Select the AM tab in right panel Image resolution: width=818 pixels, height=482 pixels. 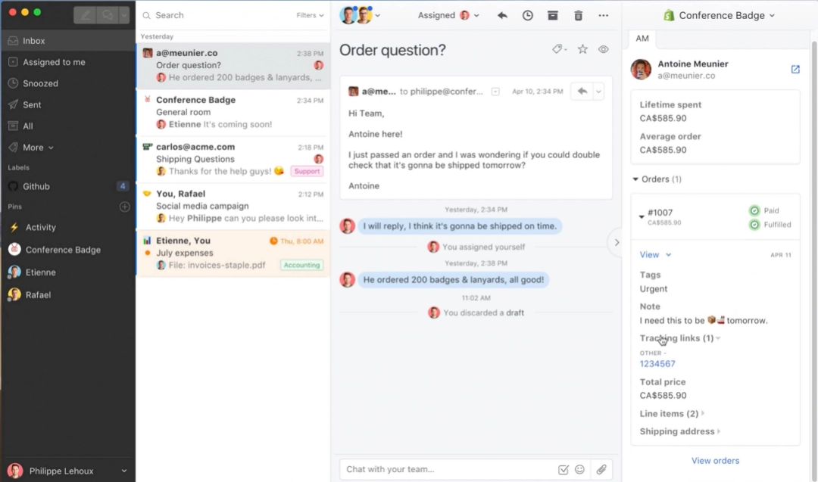(642, 39)
